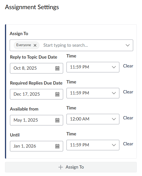The image size is (142, 176).
Task: Clear the Reply to Topic Due Date
Action: [x=128, y=66]
